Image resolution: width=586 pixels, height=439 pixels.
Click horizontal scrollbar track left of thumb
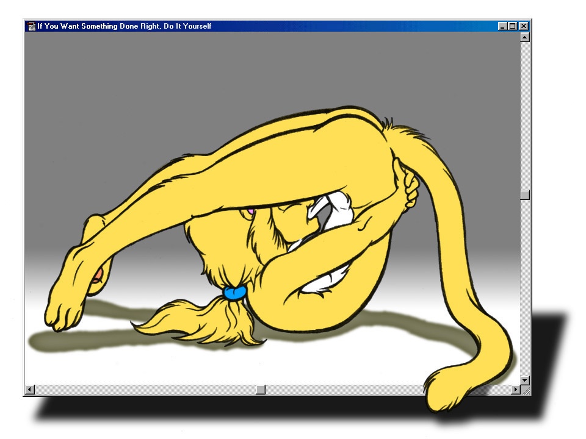coord(145,390)
